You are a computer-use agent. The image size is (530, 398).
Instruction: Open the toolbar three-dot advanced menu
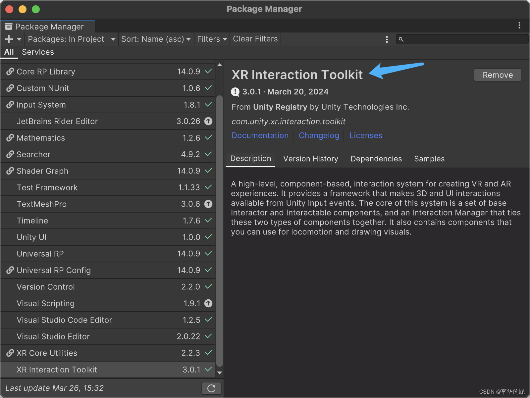387,39
